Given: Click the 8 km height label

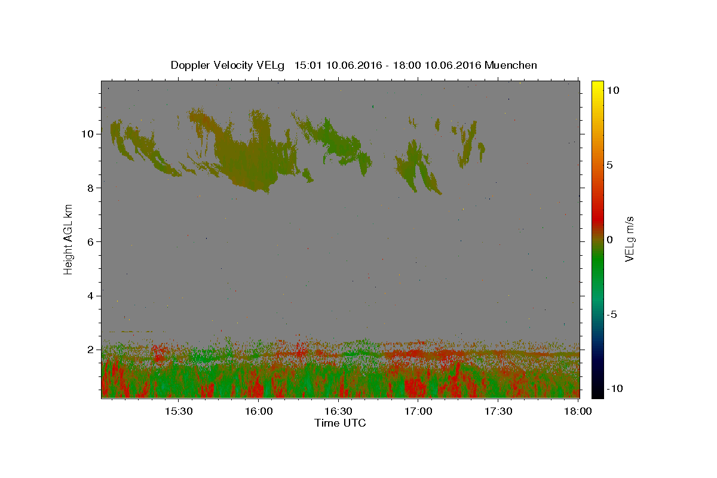Looking at the screenshot, I should (x=90, y=188).
